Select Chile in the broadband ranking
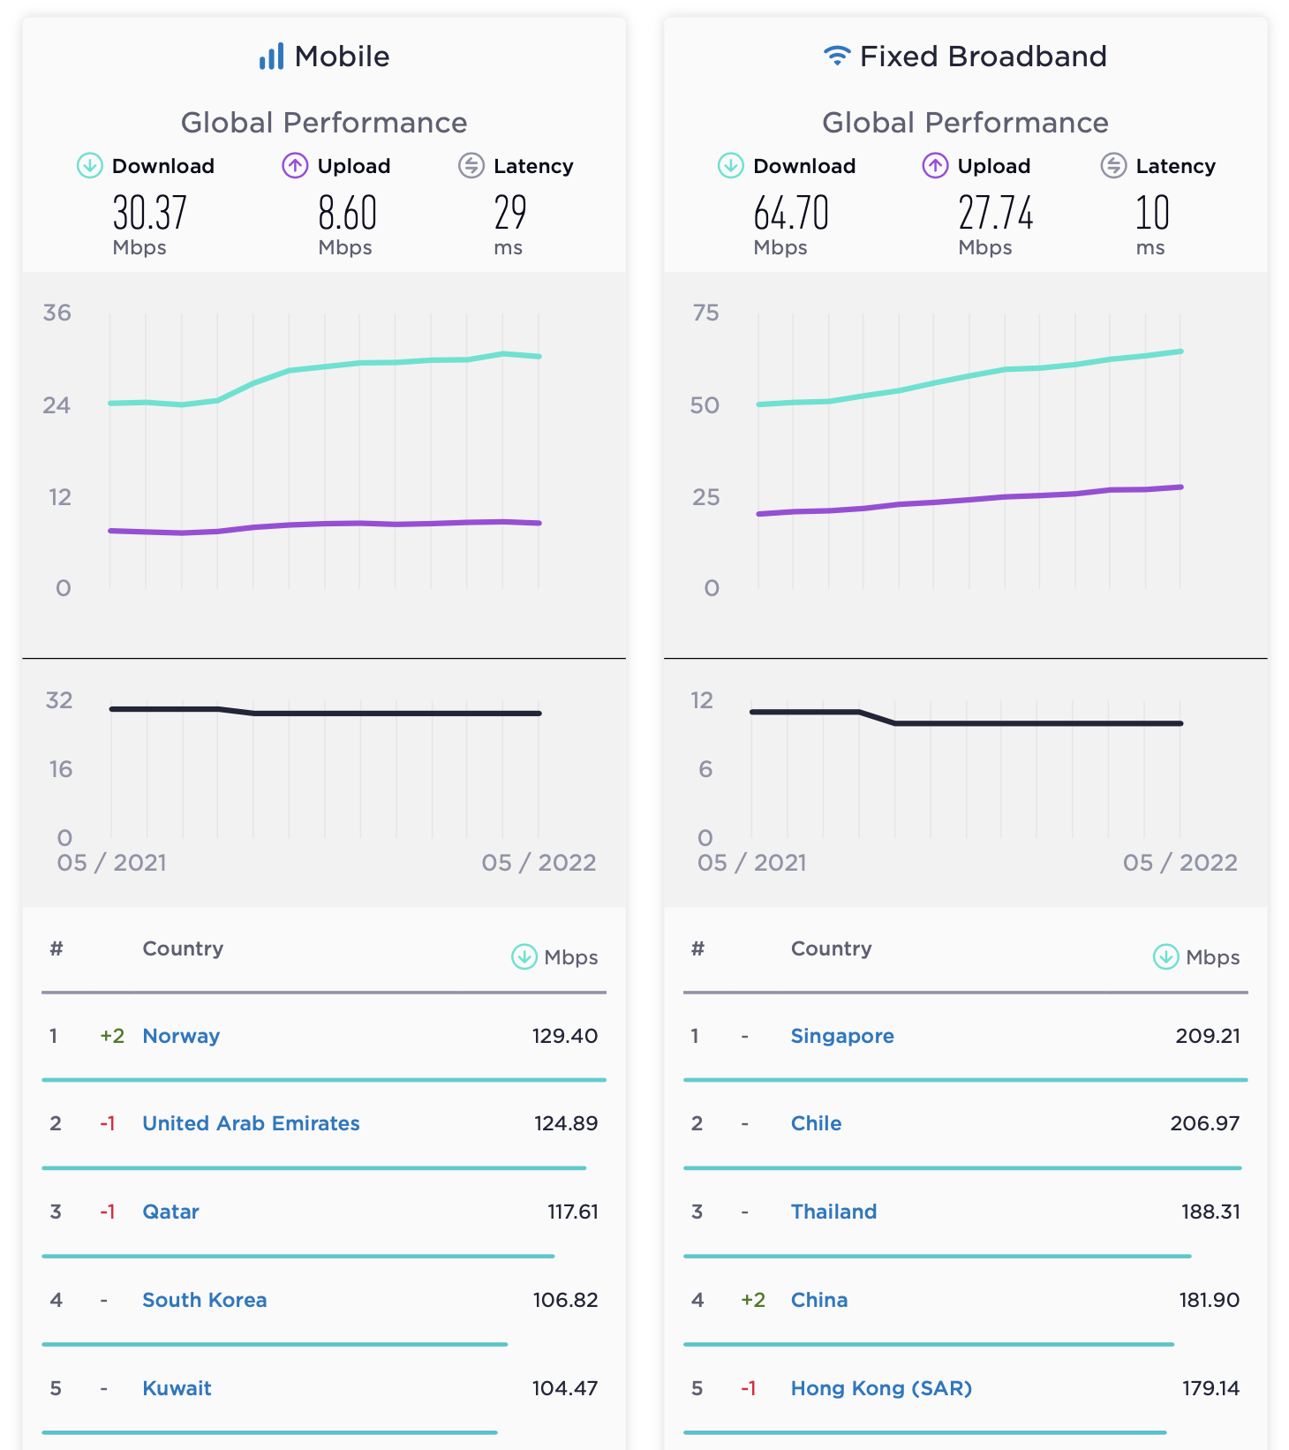 (816, 1123)
